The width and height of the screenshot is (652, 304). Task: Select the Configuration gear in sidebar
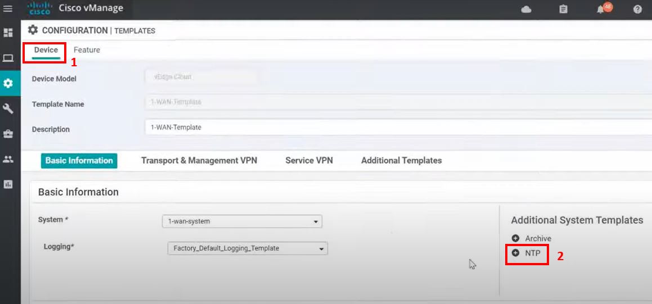8,83
